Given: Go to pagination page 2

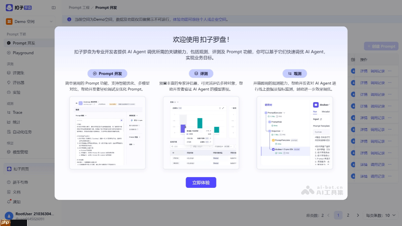Looking at the screenshot, I should click(348, 215).
